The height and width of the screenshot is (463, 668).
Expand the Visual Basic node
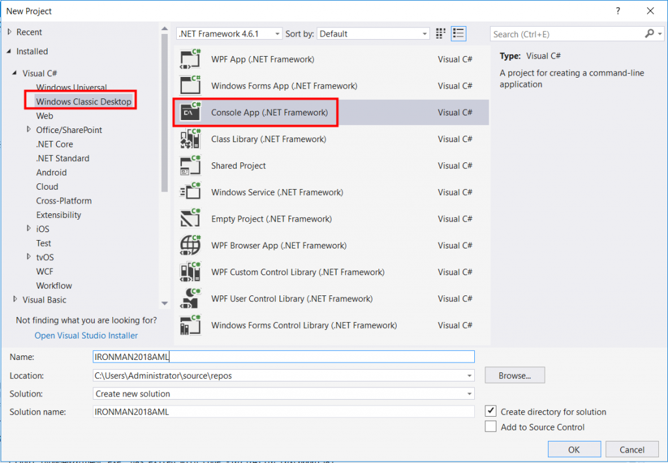[15, 299]
